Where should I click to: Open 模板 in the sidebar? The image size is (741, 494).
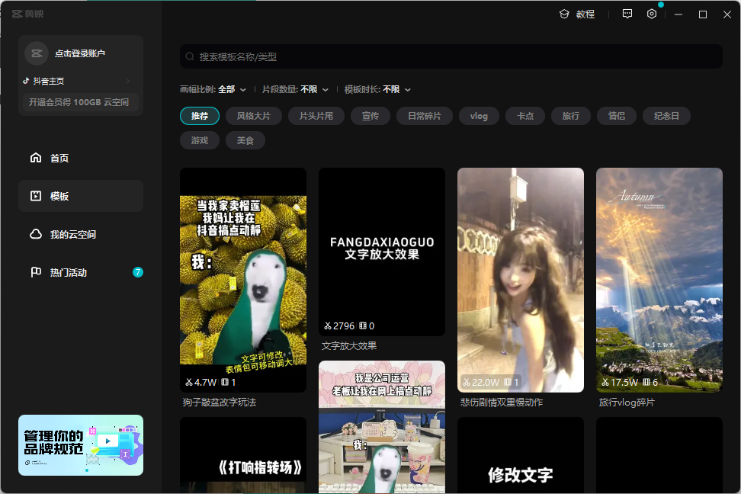click(81, 196)
